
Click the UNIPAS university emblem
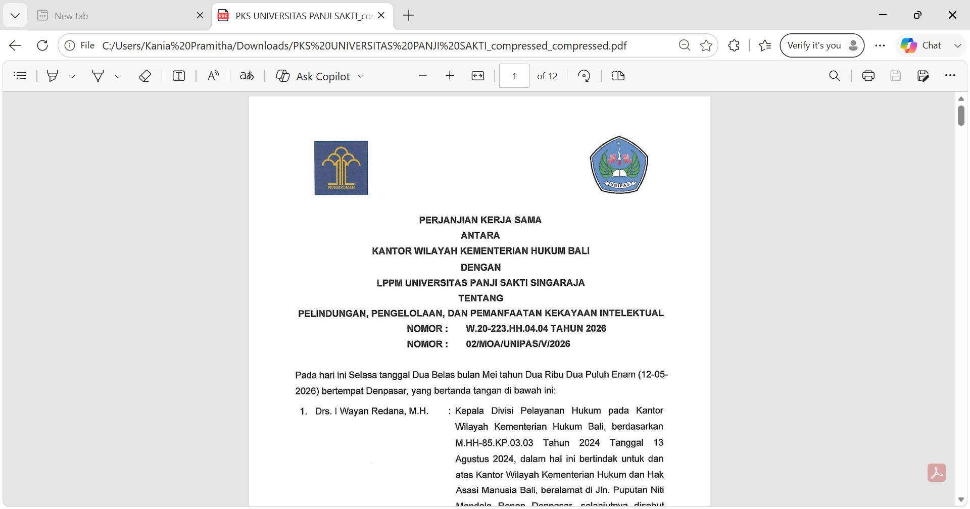(x=619, y=165)
